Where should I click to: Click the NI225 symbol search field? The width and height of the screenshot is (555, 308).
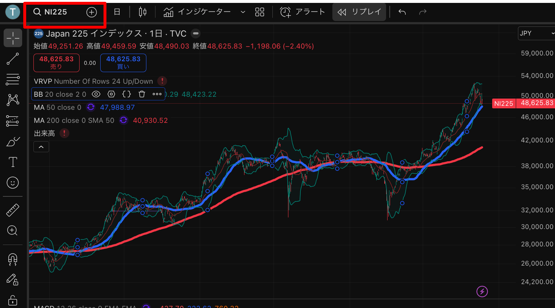click(x=56, y=12)
